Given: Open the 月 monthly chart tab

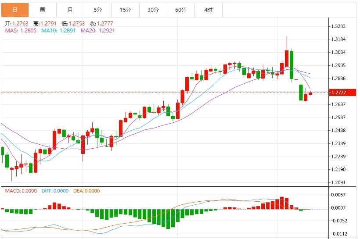Looking at the screenshot, I should pos(70,10).
